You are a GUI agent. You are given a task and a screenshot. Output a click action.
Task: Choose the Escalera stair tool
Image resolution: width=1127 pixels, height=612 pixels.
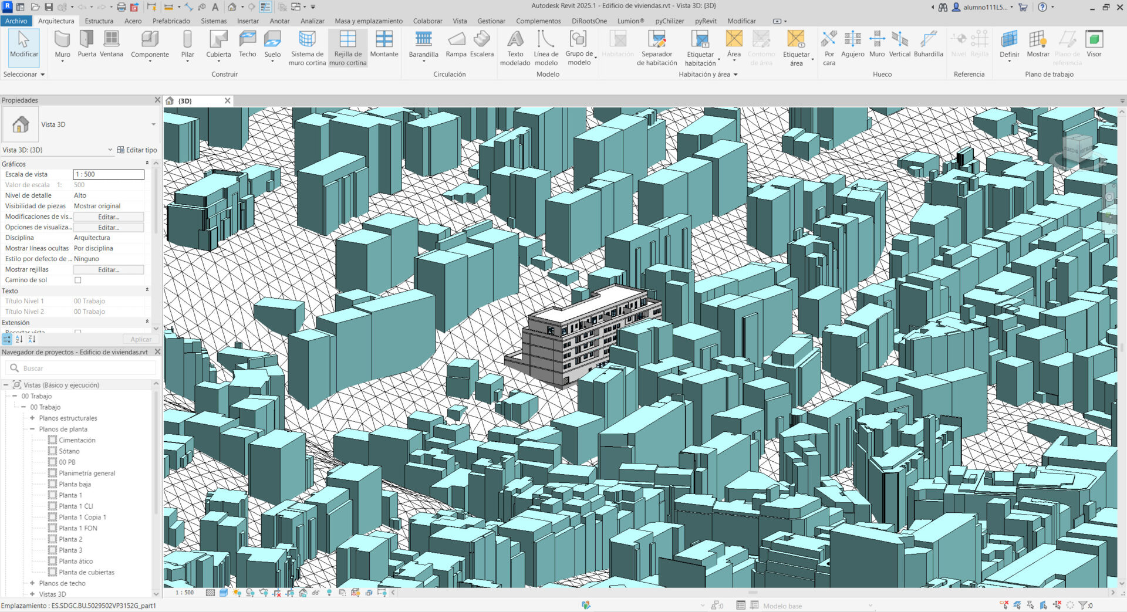click(481, 45)
